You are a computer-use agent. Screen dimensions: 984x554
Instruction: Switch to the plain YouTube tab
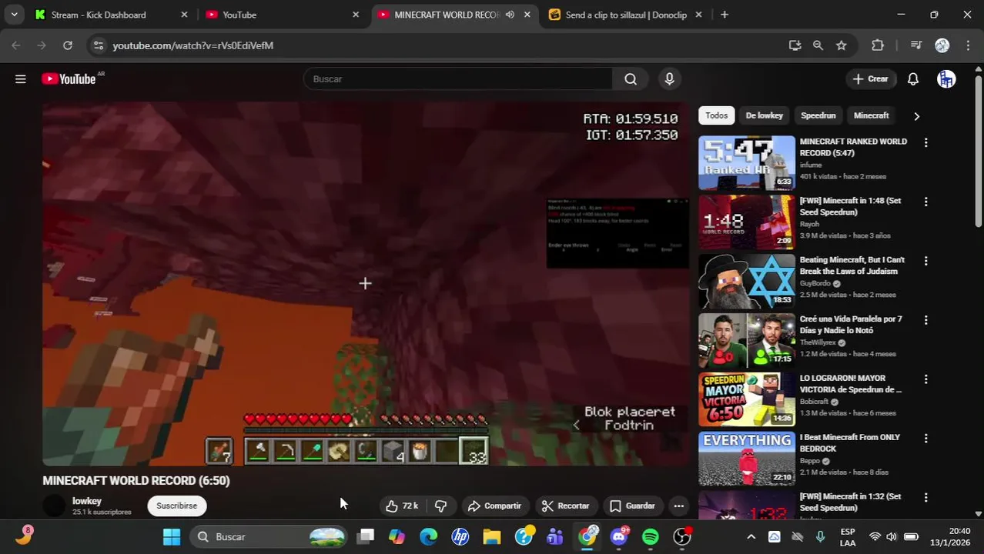coord(281,15)
